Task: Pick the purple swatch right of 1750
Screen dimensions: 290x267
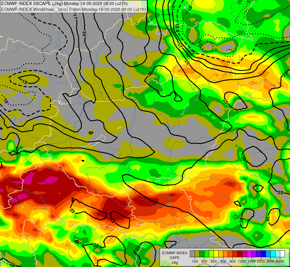Action: pos(254,254)
